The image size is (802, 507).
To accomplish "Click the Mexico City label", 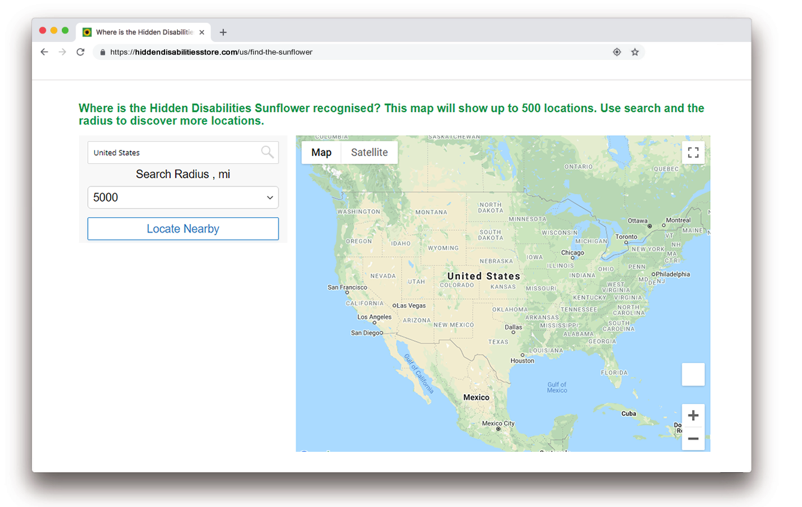I will pyautogui.click(x=498, y=424).
